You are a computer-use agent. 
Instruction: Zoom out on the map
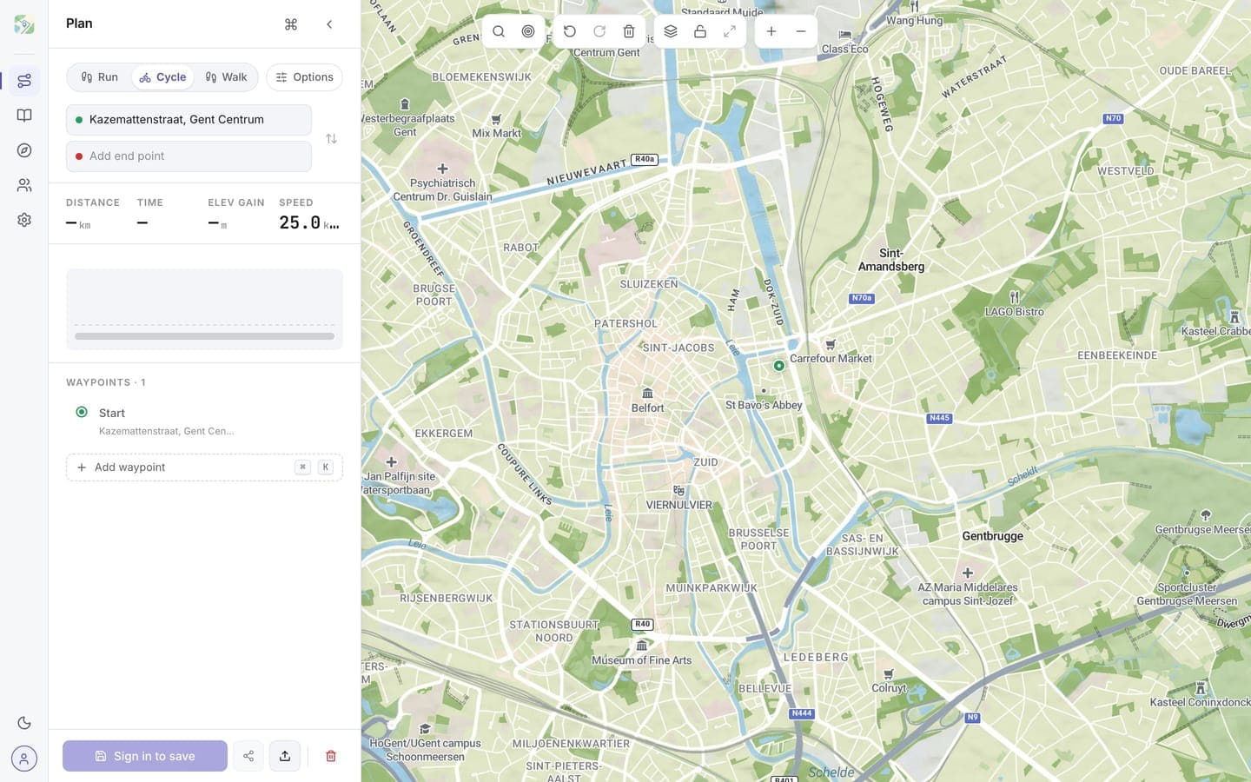[x=801, y=31]
